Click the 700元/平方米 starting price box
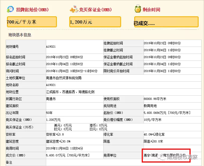 32,22
